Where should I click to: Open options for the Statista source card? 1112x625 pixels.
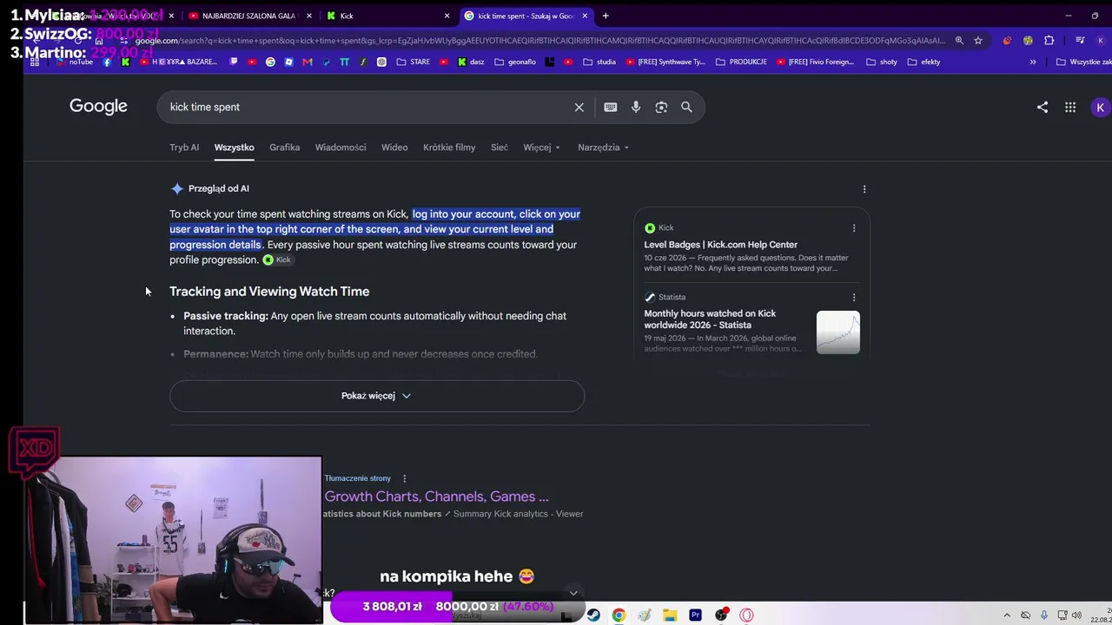854,297
